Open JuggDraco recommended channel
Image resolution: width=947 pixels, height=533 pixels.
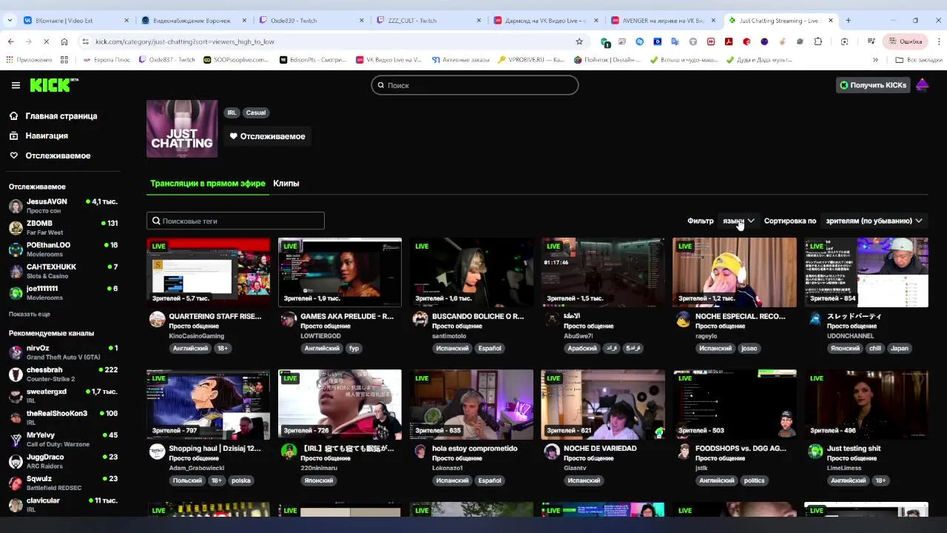(63, 461)
